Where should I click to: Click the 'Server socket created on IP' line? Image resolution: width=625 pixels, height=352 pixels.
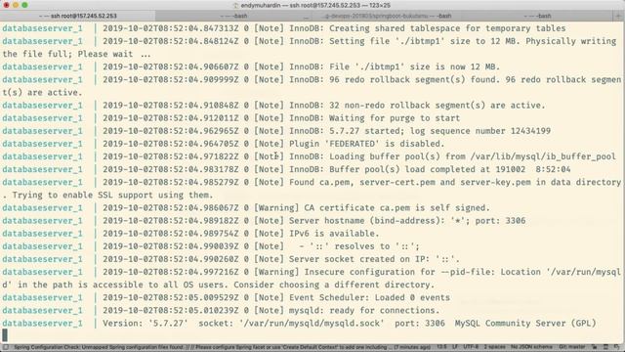(x=374, y=259)
